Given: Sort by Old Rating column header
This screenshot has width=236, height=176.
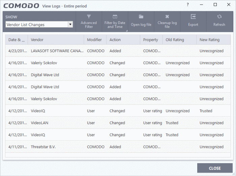Looking at the screenshot, I should coord(179,40).
